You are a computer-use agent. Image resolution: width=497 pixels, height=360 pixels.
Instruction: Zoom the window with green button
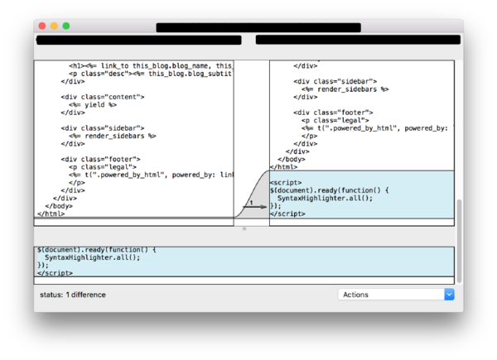pyautogui.click(x=66, y=26)
